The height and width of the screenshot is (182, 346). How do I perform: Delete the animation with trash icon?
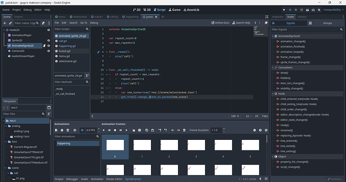[x=68, y=130]
